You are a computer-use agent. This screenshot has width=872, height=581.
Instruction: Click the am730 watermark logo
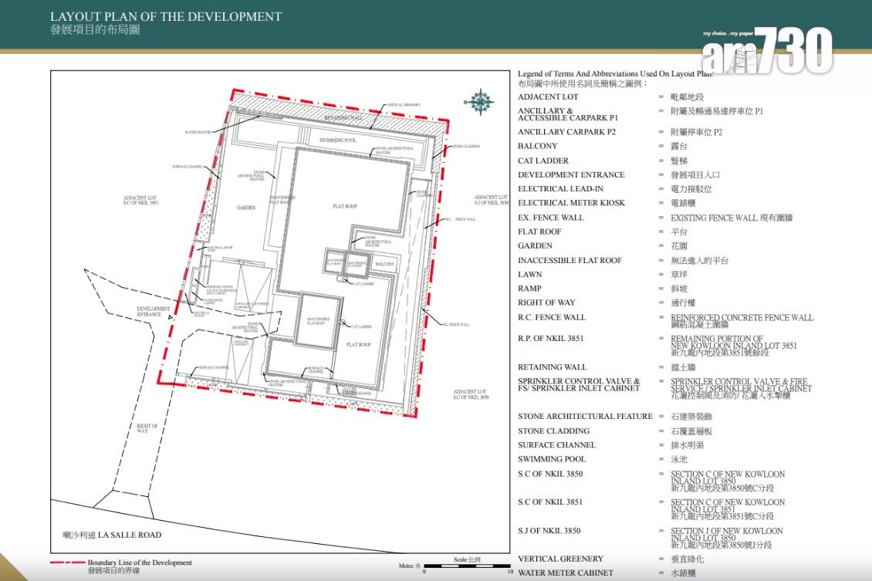coord(766,52)
